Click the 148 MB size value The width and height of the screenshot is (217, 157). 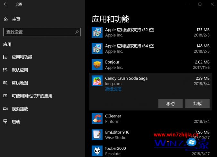point(203,46)
